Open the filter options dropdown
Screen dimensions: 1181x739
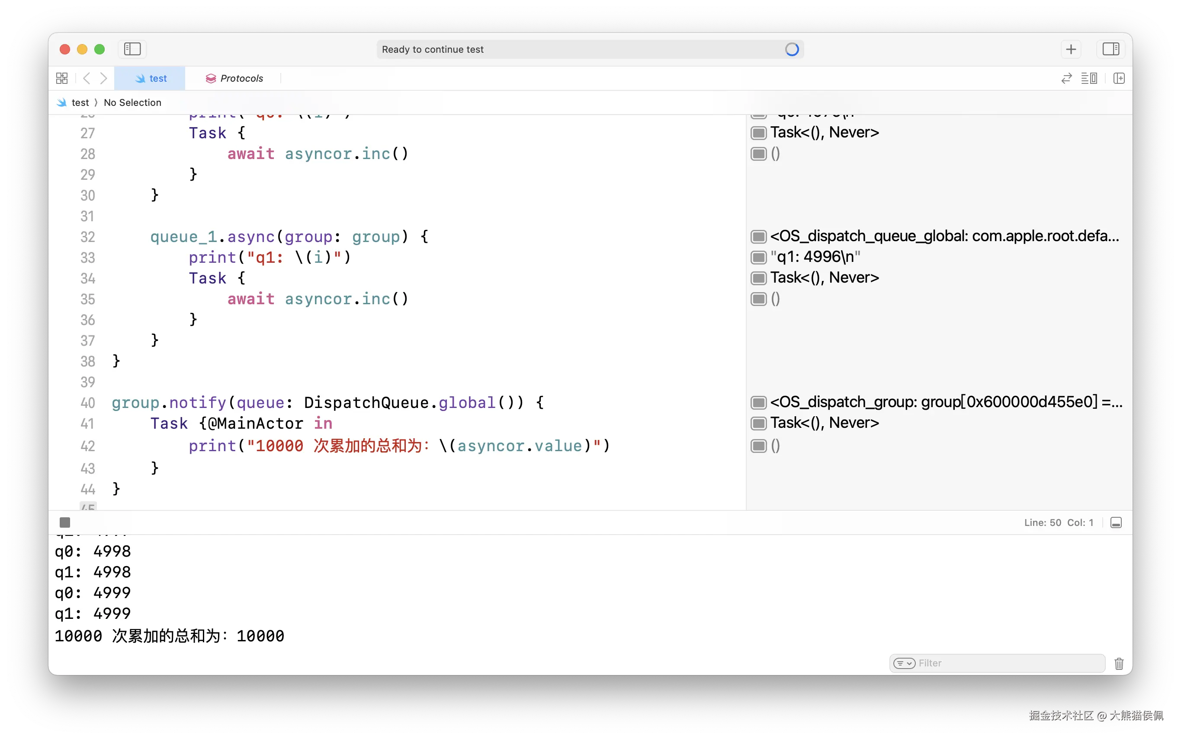tap(904, 663)
